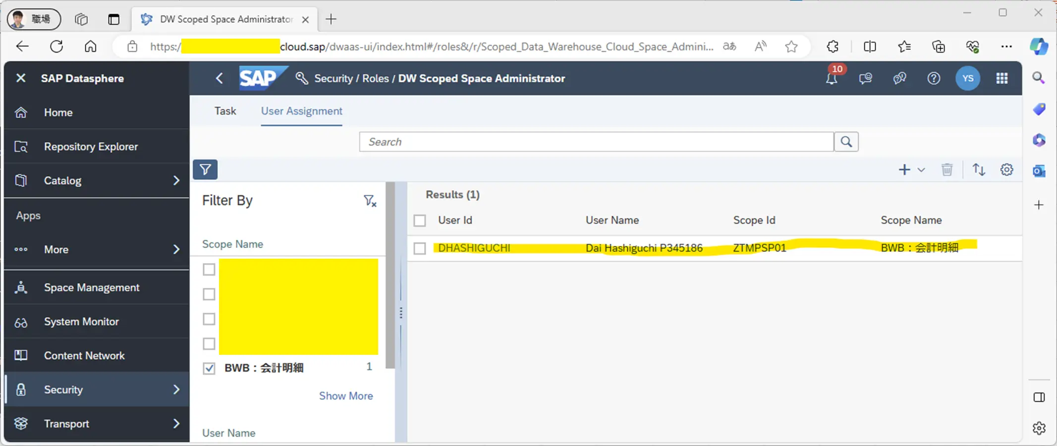Viewport: 1057px width, 446px height.
Task: Switch to the User Assignment tab
Action: (x=301, y=111)
